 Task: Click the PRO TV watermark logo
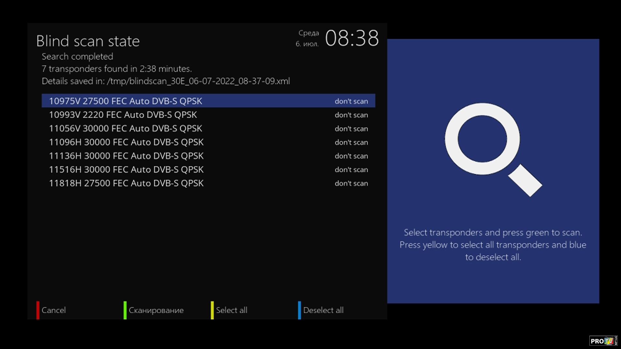(x=604, y=341)
